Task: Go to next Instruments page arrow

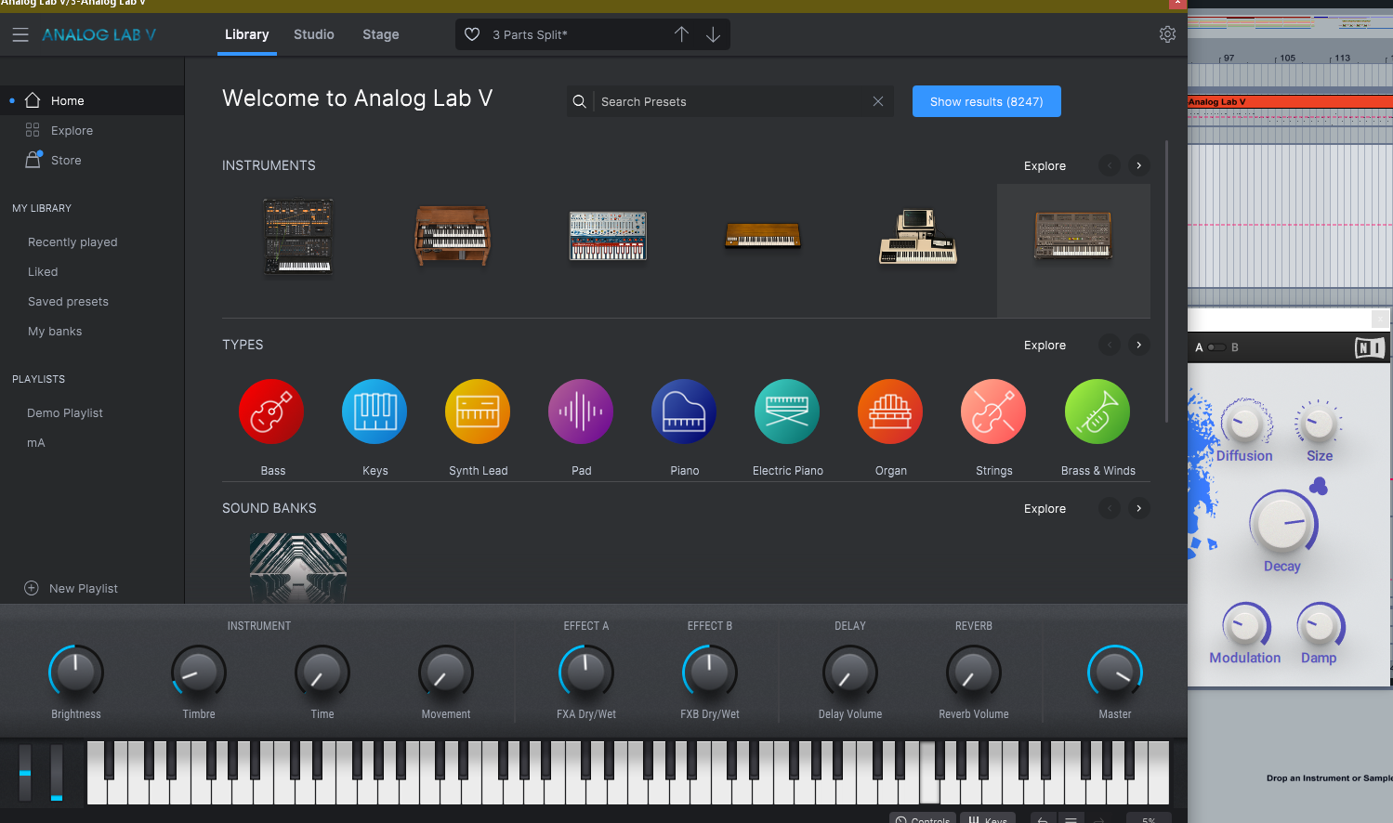Action: pos(1138,165)
